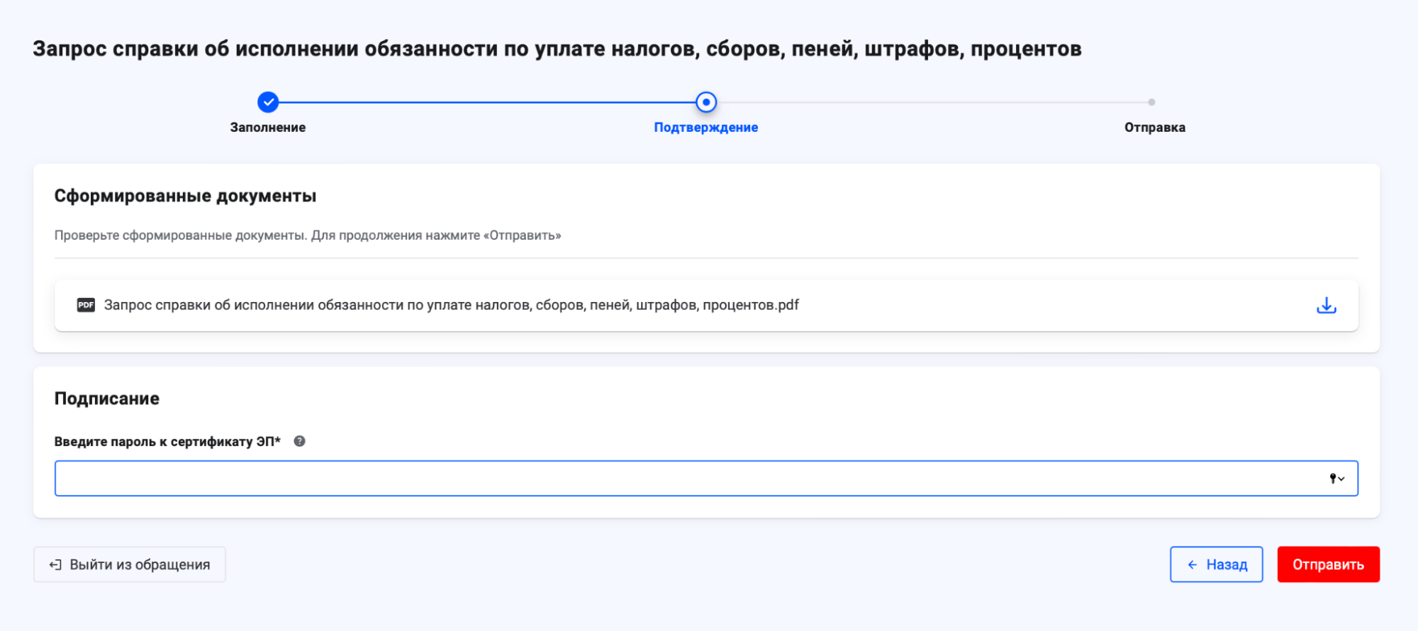Focus the certificate password input field
This screenshot has width=1418, height=631.
(706, 479)
